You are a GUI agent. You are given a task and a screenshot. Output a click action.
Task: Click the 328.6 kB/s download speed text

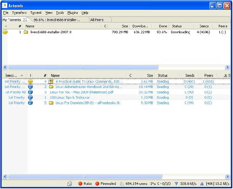coord(188,184)
